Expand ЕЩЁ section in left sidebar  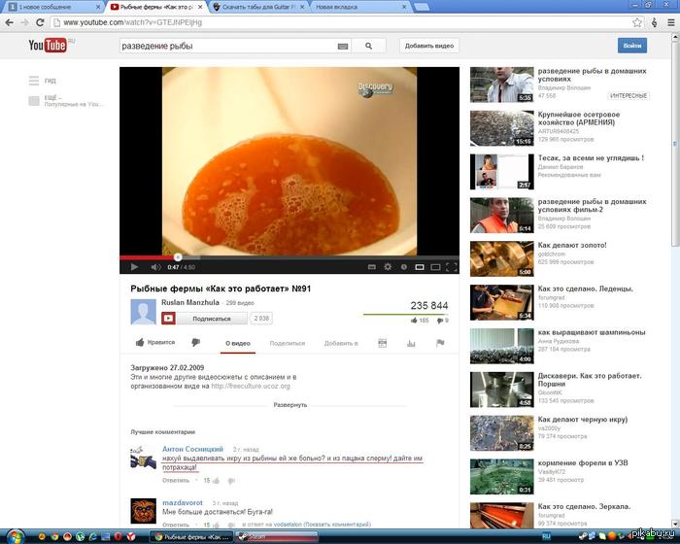click(51, 98)
